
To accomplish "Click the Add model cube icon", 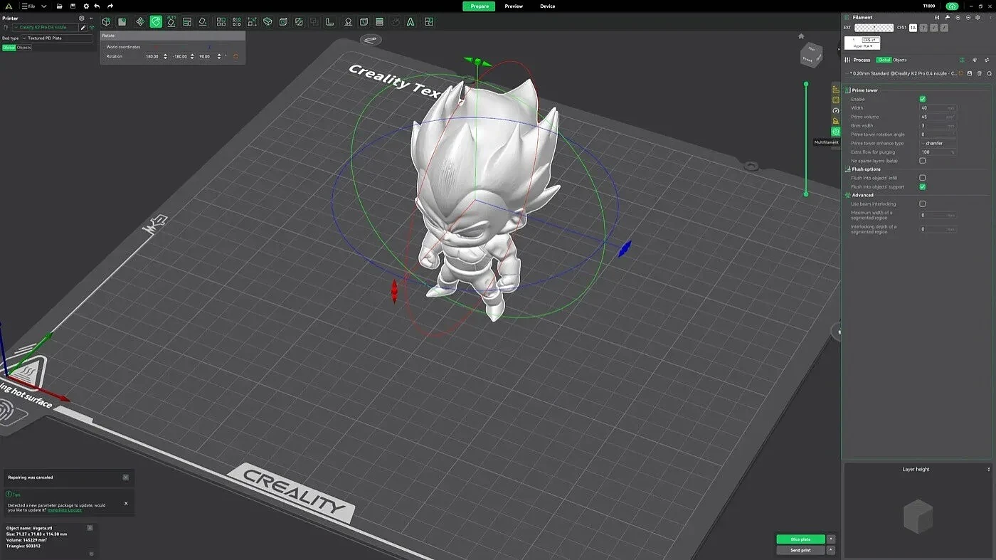I will (106, 22).
